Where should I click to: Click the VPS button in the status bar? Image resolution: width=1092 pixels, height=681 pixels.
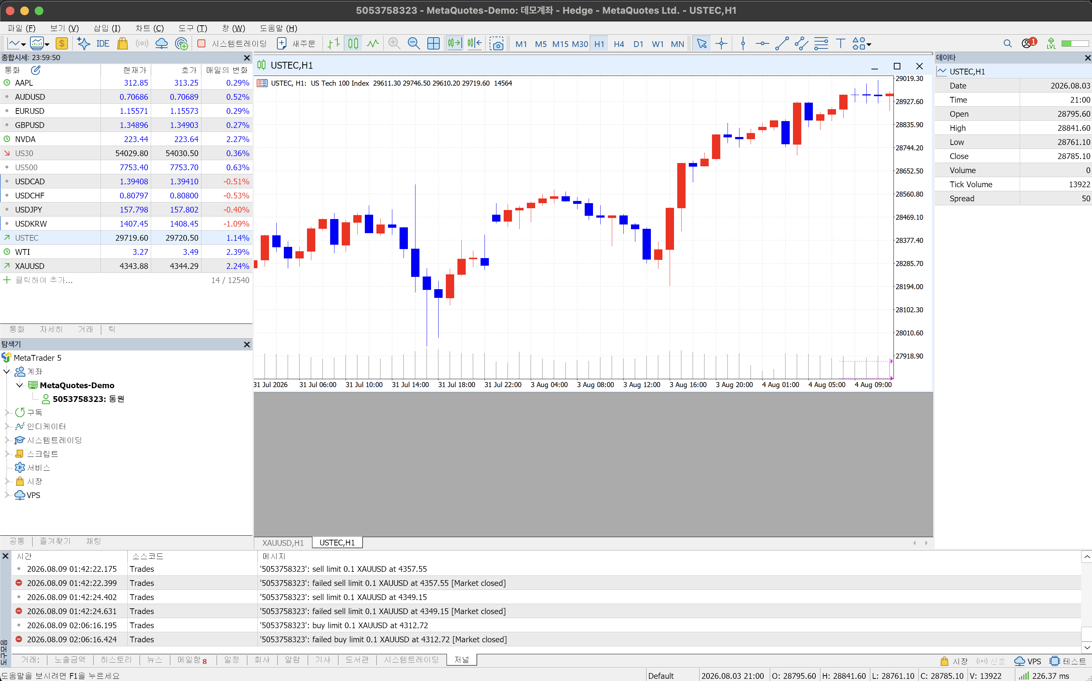[x=1028, y=661]
